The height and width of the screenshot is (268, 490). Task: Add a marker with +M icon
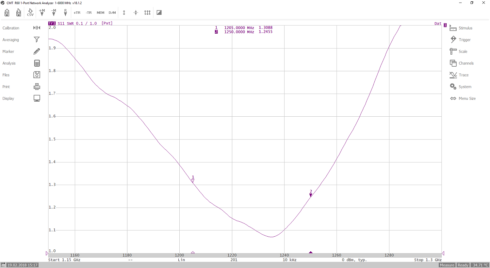click(42, 13)
